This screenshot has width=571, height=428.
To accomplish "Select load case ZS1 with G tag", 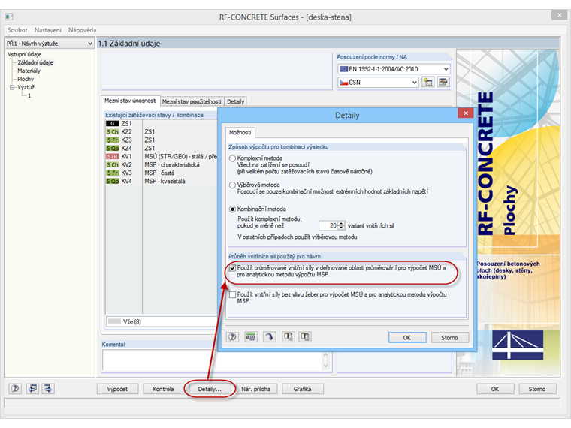I will point(161,123).
